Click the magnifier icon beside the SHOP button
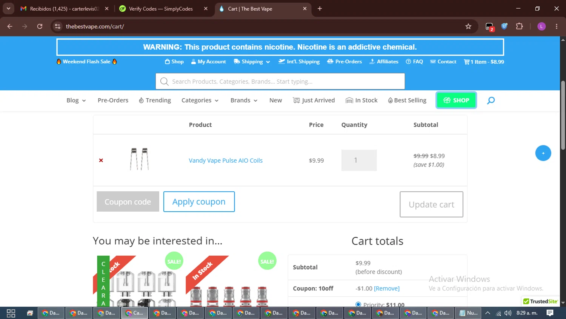566x319 pixels. [491, 100]
